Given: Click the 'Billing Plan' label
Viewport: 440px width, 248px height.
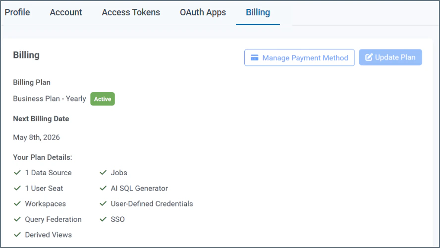Looking at the screenshot, I should [32, 82].
